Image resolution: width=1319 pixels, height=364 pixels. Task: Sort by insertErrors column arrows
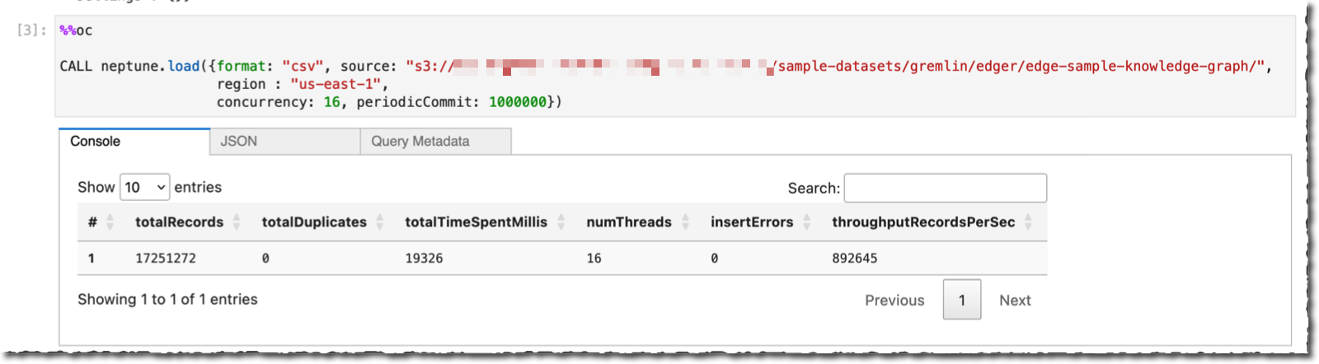point(807,222)
